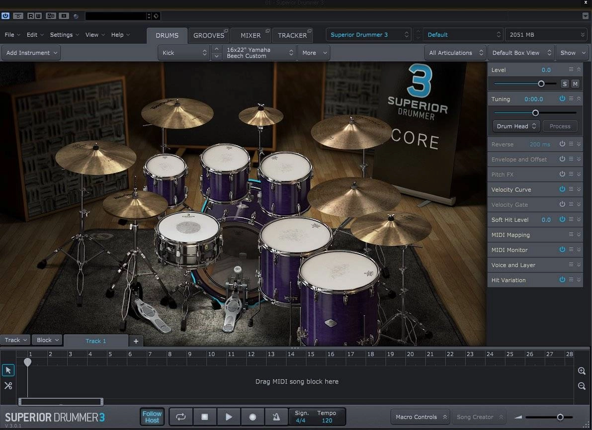Toggle the loop playback button
592x430 pixels.
point(181,417)
